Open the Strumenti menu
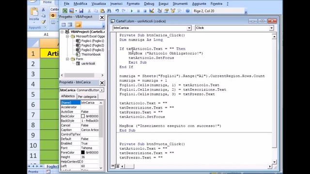310x174 pixels. coord(180,3)
